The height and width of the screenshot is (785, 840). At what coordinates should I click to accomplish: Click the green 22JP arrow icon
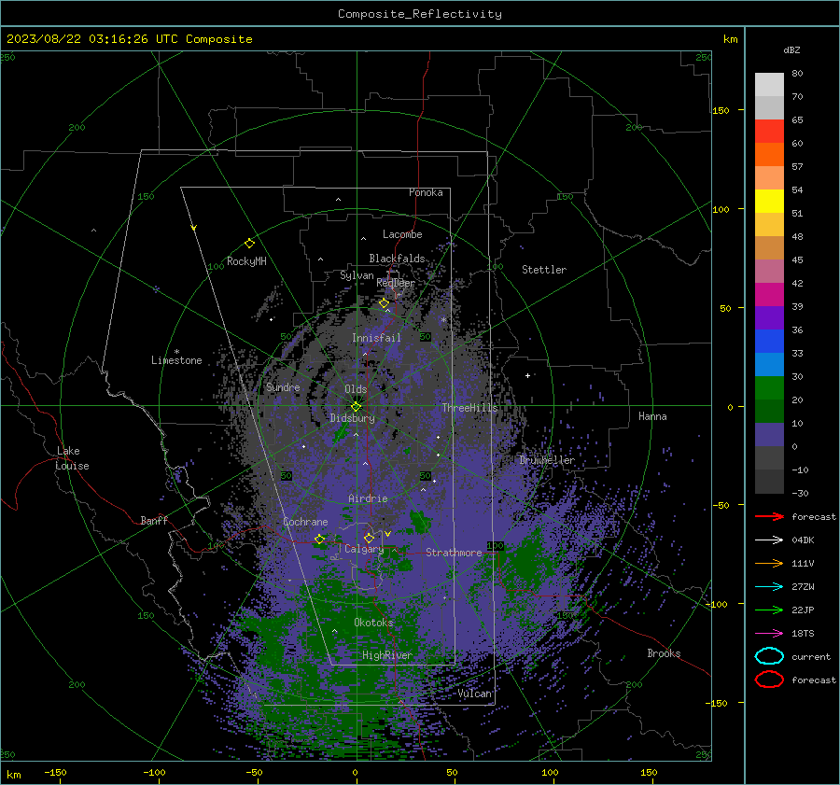[x=769, y=610]
